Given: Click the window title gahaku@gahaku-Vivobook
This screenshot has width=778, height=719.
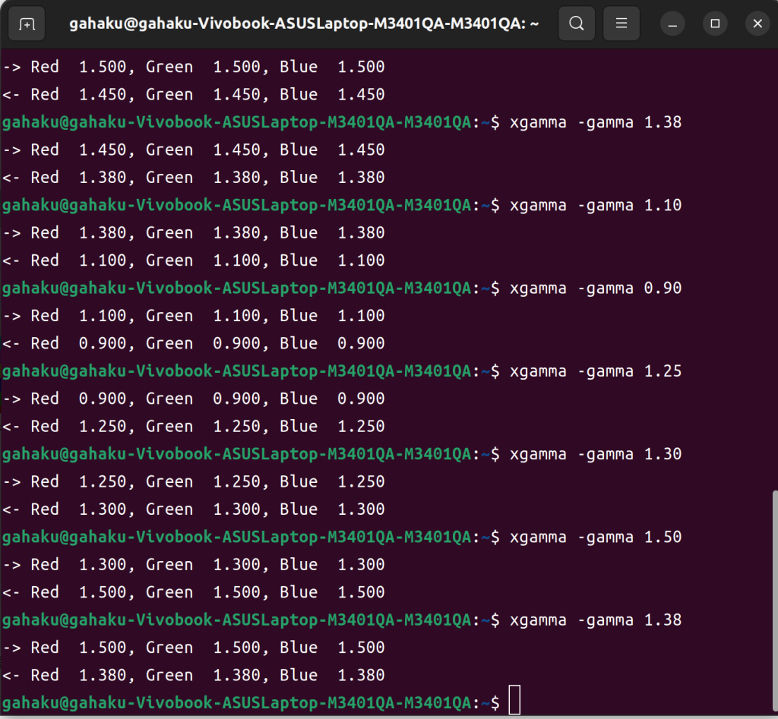Looking at the screenshot, I should 304,24.
